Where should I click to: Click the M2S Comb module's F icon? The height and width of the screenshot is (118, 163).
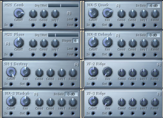click(x=69, y=13)
